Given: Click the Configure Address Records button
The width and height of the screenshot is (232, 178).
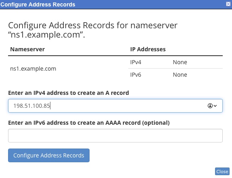Looking at the screenshot, I should click(49, 155).
